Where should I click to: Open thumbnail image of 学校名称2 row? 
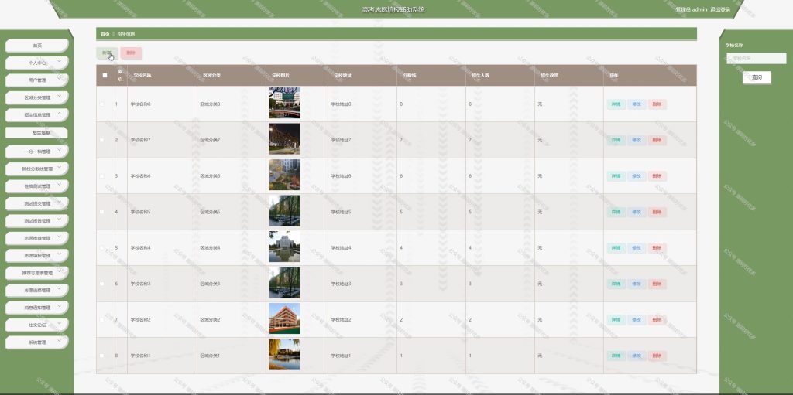(x=284, y=318)
